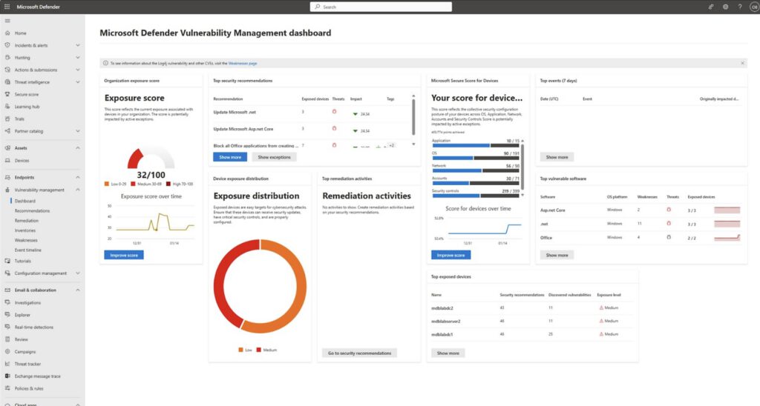Screen dimensions: 760x406
Task: Open the Weaknesses page link in banner
Action: 243,64
